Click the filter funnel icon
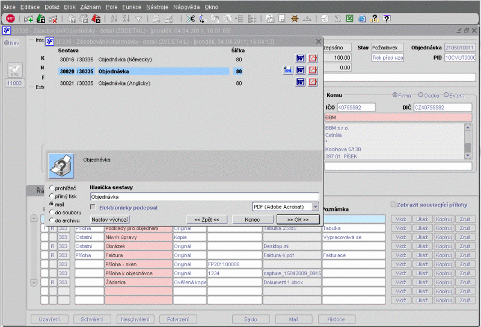Screen dimensions: 481x327 (138, 19)
